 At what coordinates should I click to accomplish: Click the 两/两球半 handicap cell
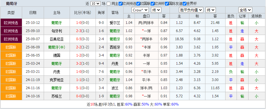(x=146, y=23)
